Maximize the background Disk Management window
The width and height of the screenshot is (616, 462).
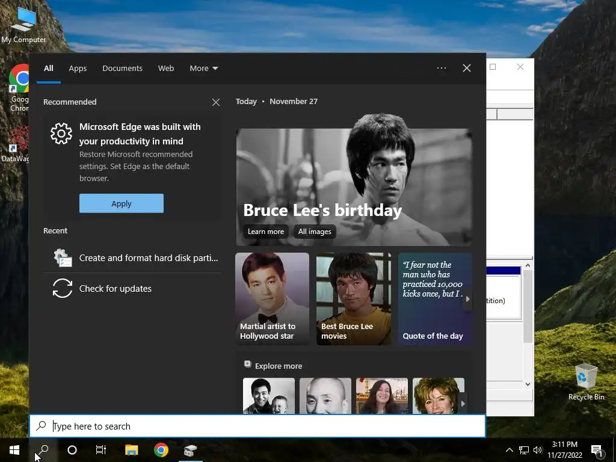coord(493,67)
